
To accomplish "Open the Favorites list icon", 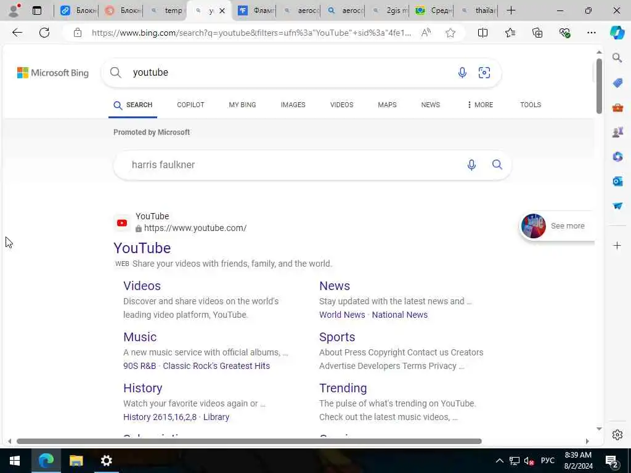I will (510, 33).
